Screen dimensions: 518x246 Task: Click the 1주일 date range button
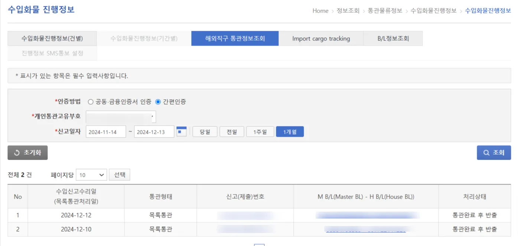tap(260, 131)
